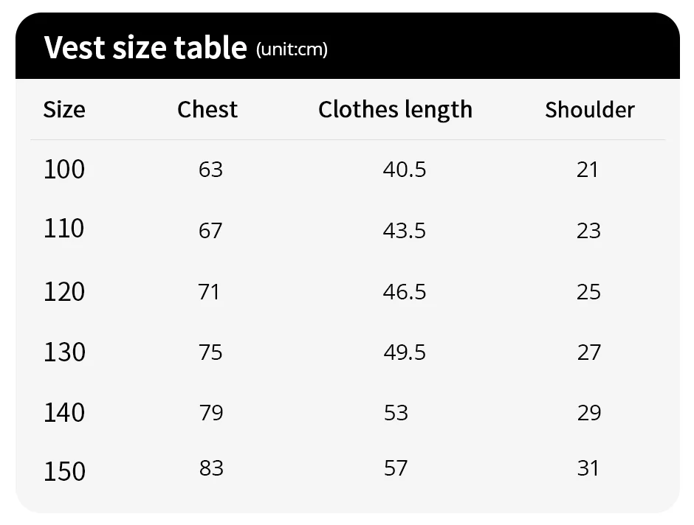Select the Chest column header
Image resolution: width=694 pixels, height=525 pixels.
click(207, 109)
